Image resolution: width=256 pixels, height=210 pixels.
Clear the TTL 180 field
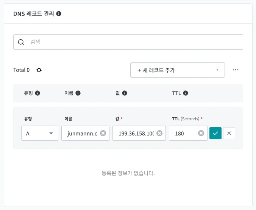201,133
